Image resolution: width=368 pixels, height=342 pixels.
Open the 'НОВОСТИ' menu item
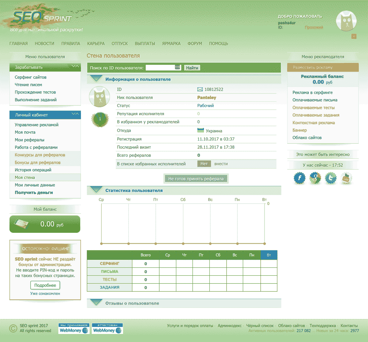click(x=44, y=44)
